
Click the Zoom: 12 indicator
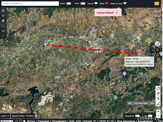tap(5, 116)
